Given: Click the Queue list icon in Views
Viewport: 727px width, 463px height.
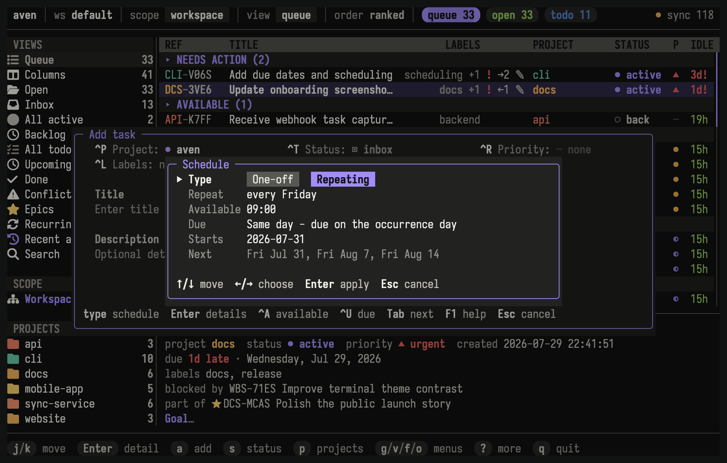Looking at the screenshot, I should pos(13,60).
